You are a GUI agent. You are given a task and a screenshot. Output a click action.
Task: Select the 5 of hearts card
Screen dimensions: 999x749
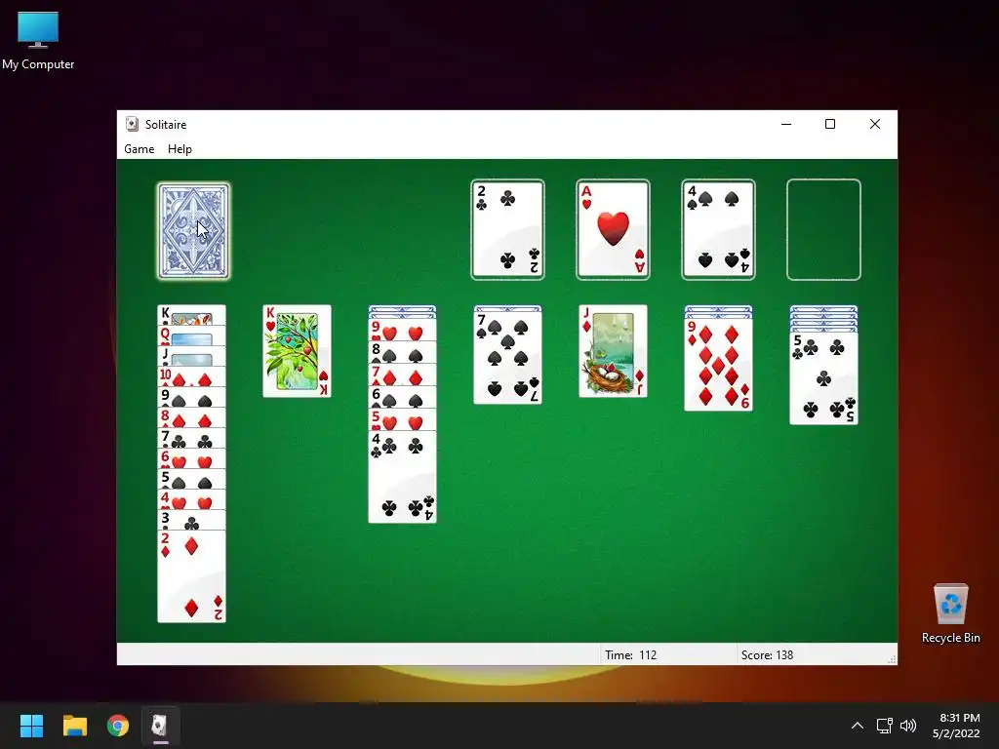pyautogui.click(x=402, y=419)
